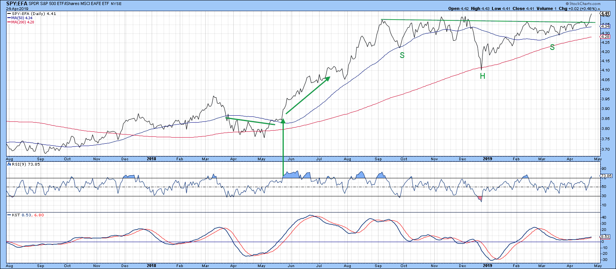Click the 4.34 blue MA tag on the right axis
Image resolution: width=616 pixels, height=269 pixels.
[x=606, y=26]
